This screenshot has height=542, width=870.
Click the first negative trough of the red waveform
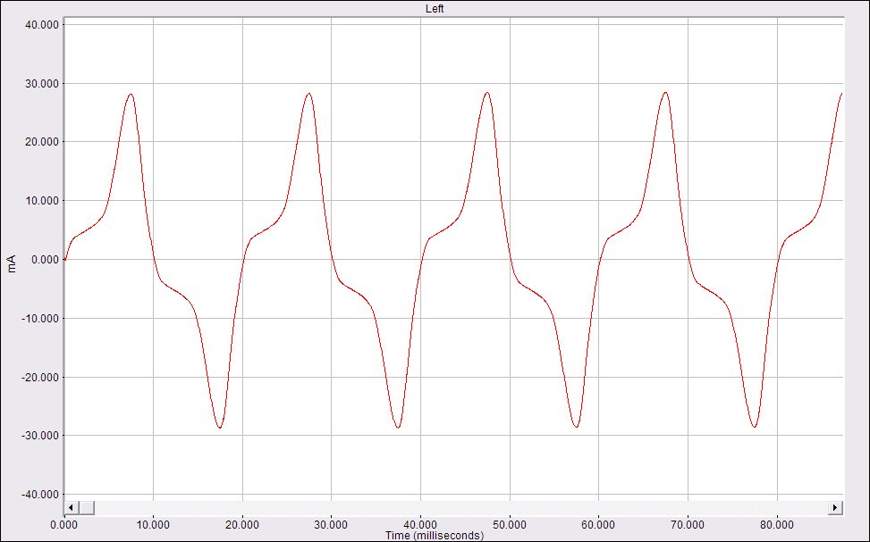(x=220, y=428)
